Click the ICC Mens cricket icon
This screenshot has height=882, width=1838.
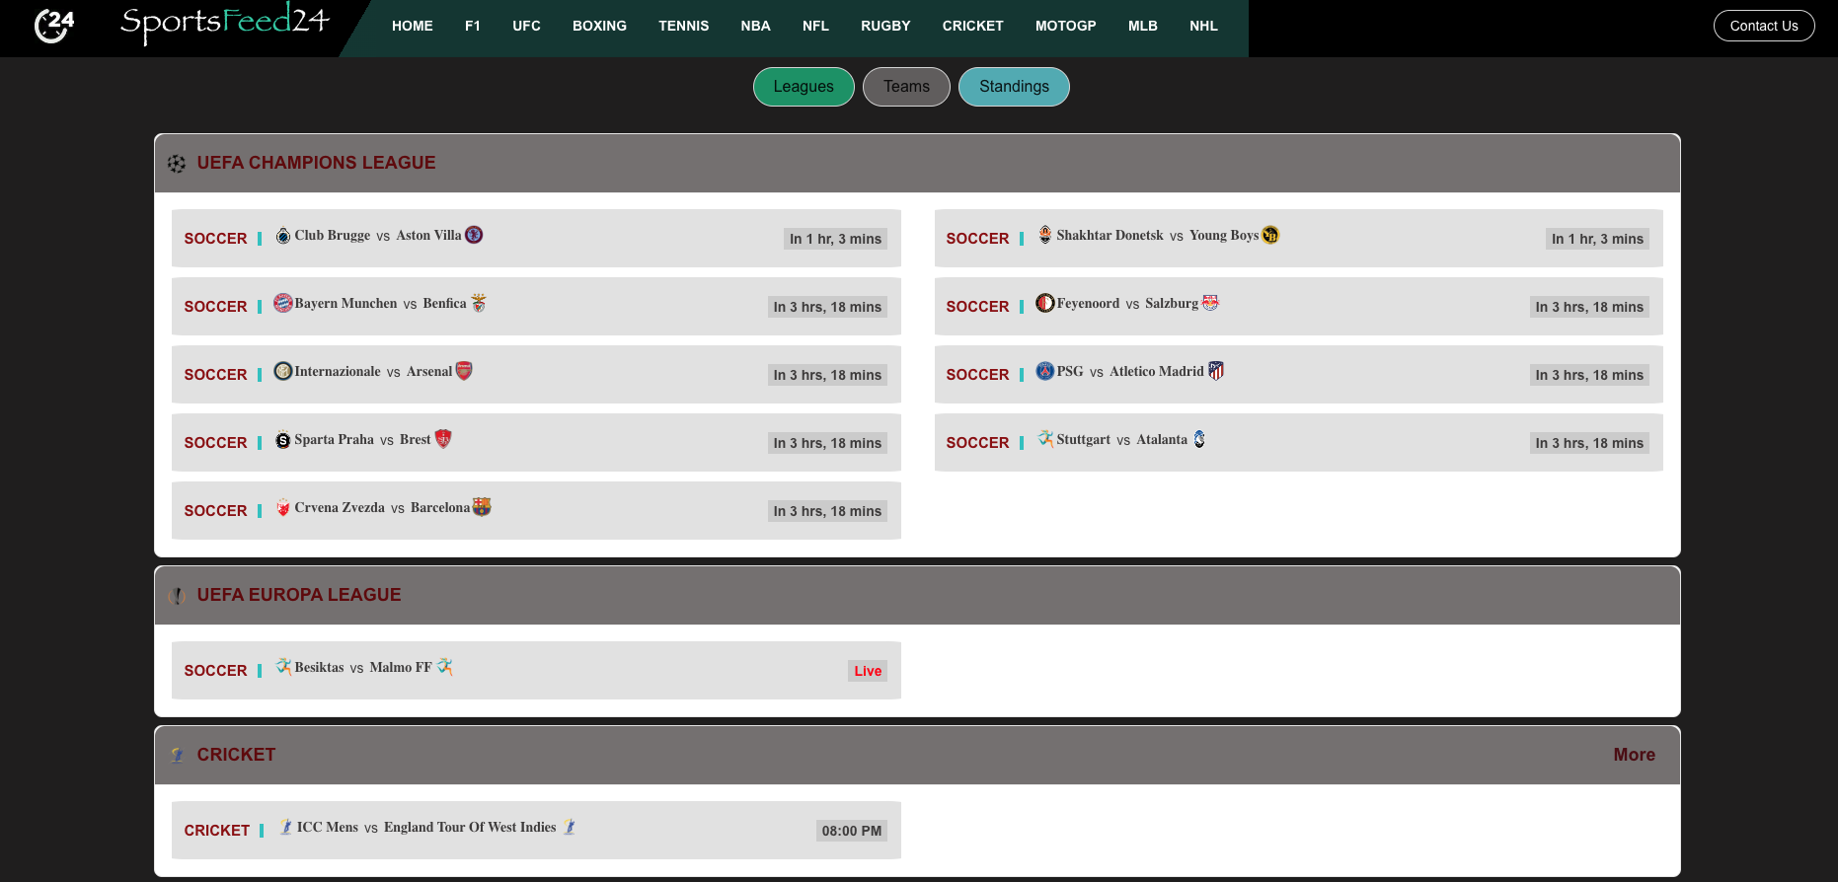click(x=285, y=827)
